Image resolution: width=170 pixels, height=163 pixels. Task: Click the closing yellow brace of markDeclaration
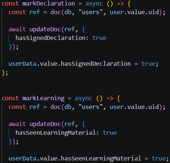coord(3,73)
